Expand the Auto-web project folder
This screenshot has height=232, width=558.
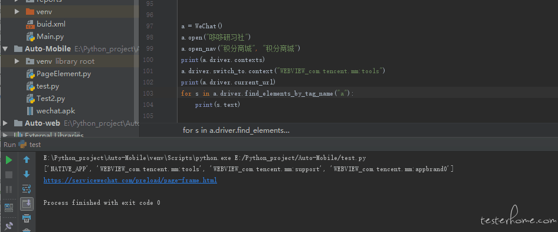point(5,123)
